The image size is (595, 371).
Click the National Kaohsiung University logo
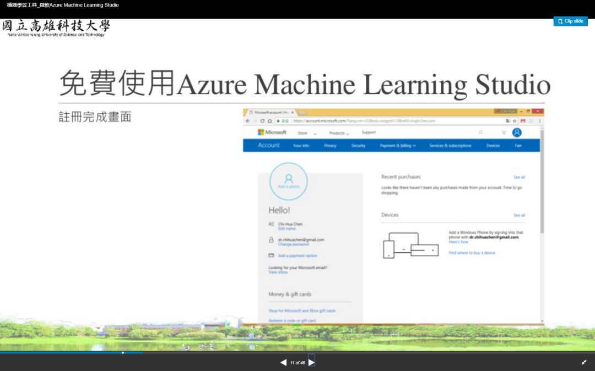[x=56, y=28]
